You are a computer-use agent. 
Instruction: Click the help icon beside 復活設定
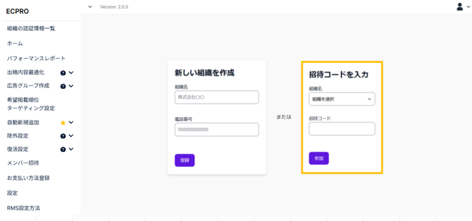63,149
